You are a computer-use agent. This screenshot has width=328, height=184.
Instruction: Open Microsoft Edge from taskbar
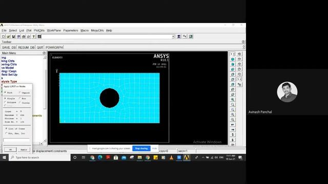coord(100,157)
